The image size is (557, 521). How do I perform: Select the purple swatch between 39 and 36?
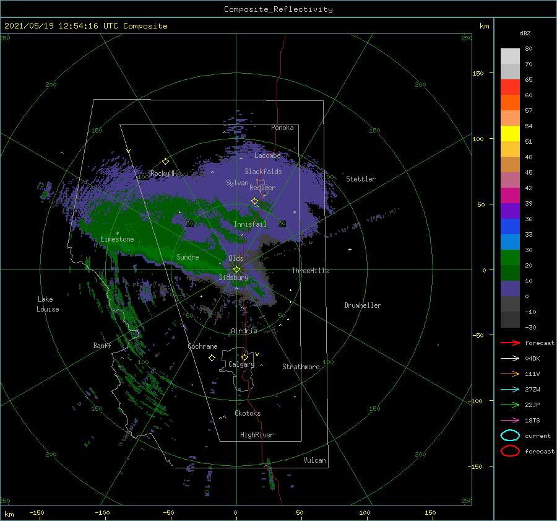click(510, 211)
